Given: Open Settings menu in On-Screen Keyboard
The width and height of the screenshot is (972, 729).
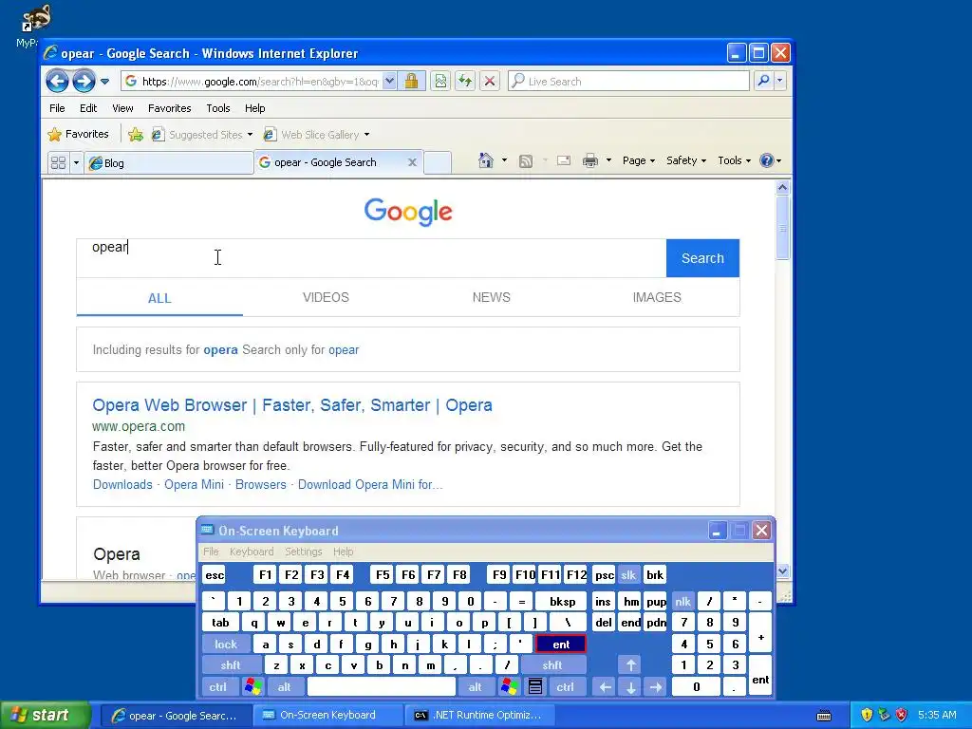Looking at the screenshot, I should click(x=303, y=551).
